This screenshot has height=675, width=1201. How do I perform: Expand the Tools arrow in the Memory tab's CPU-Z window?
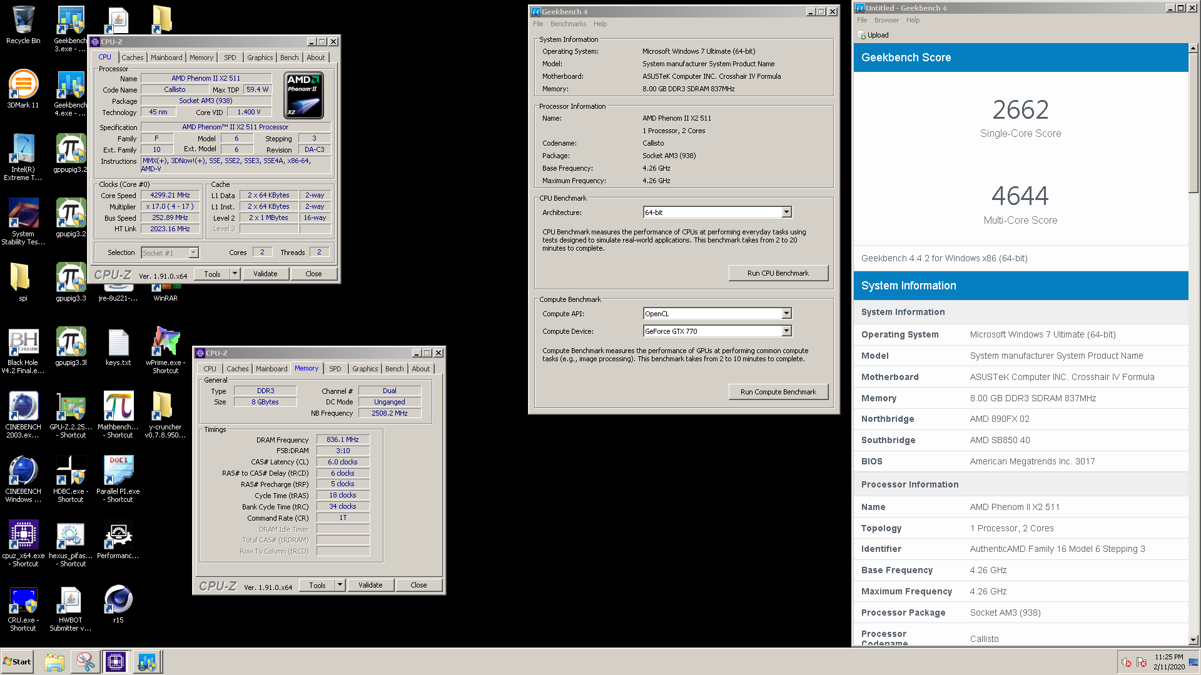click(340, 585)
